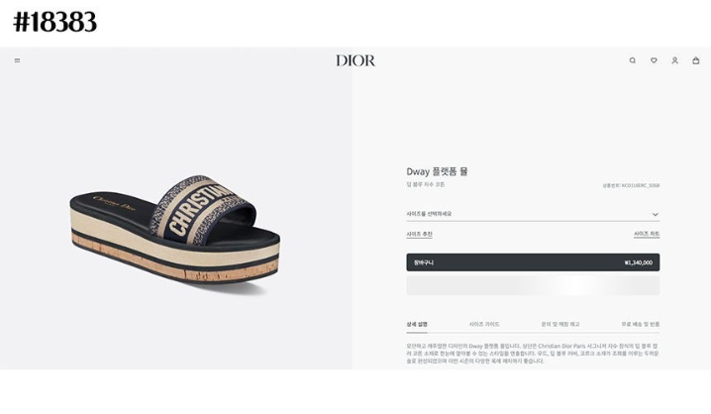Switch to the 문의 및 매장 재고 tab
711x414 pixels.
pos(560,324)
